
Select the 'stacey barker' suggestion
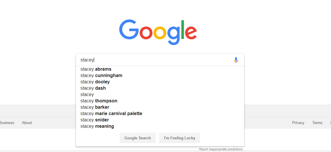tap(160, 107)
